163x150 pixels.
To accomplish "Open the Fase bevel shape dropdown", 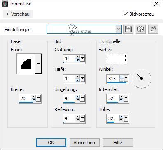I will [38, 64].
